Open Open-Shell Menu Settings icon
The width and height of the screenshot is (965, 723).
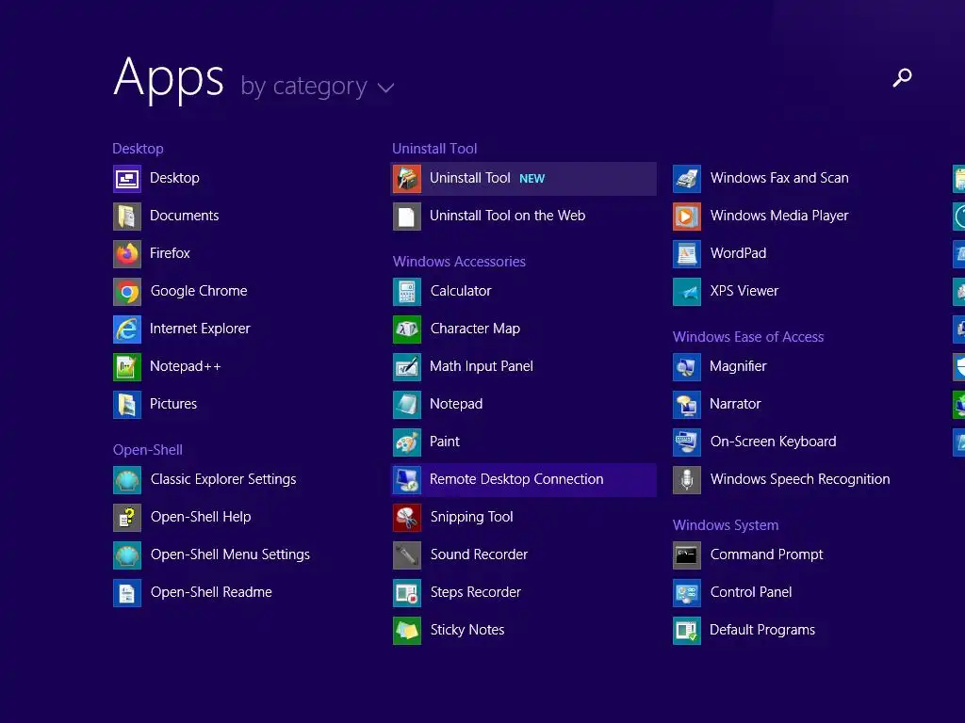127,554
